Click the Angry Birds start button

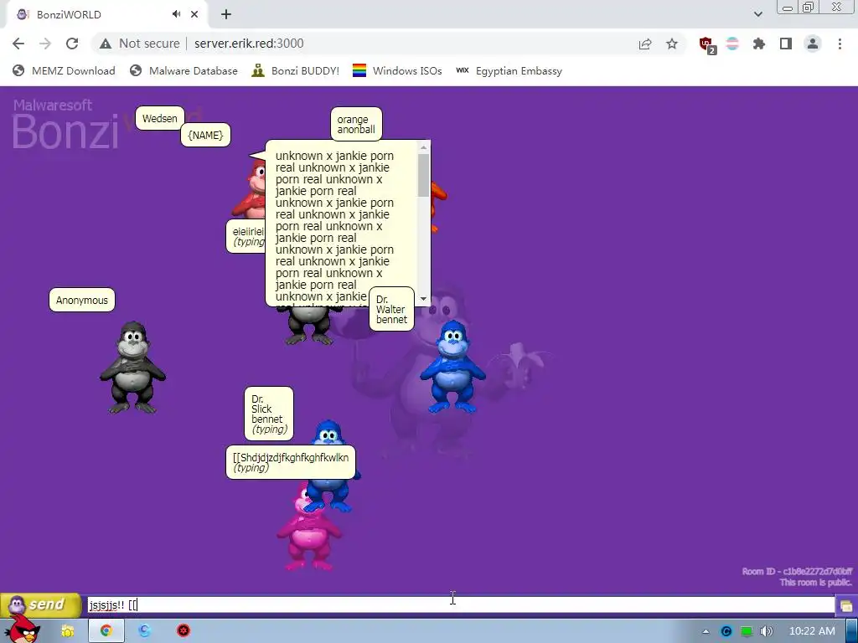(21, 629)
